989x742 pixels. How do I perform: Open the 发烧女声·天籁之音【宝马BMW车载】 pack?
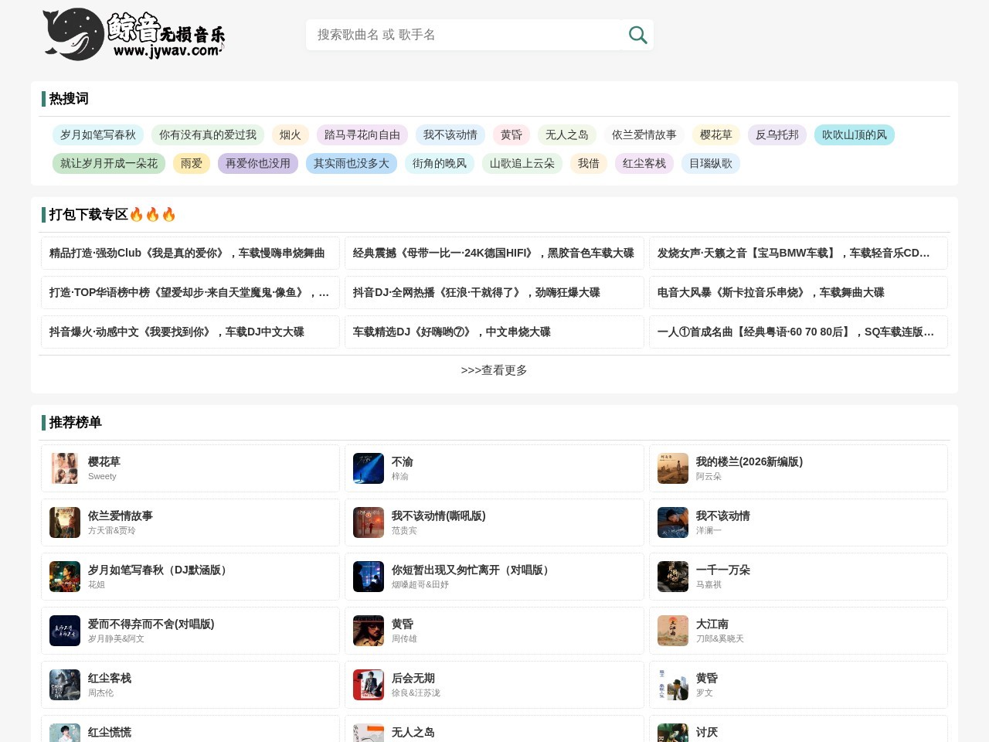[798, 253]
